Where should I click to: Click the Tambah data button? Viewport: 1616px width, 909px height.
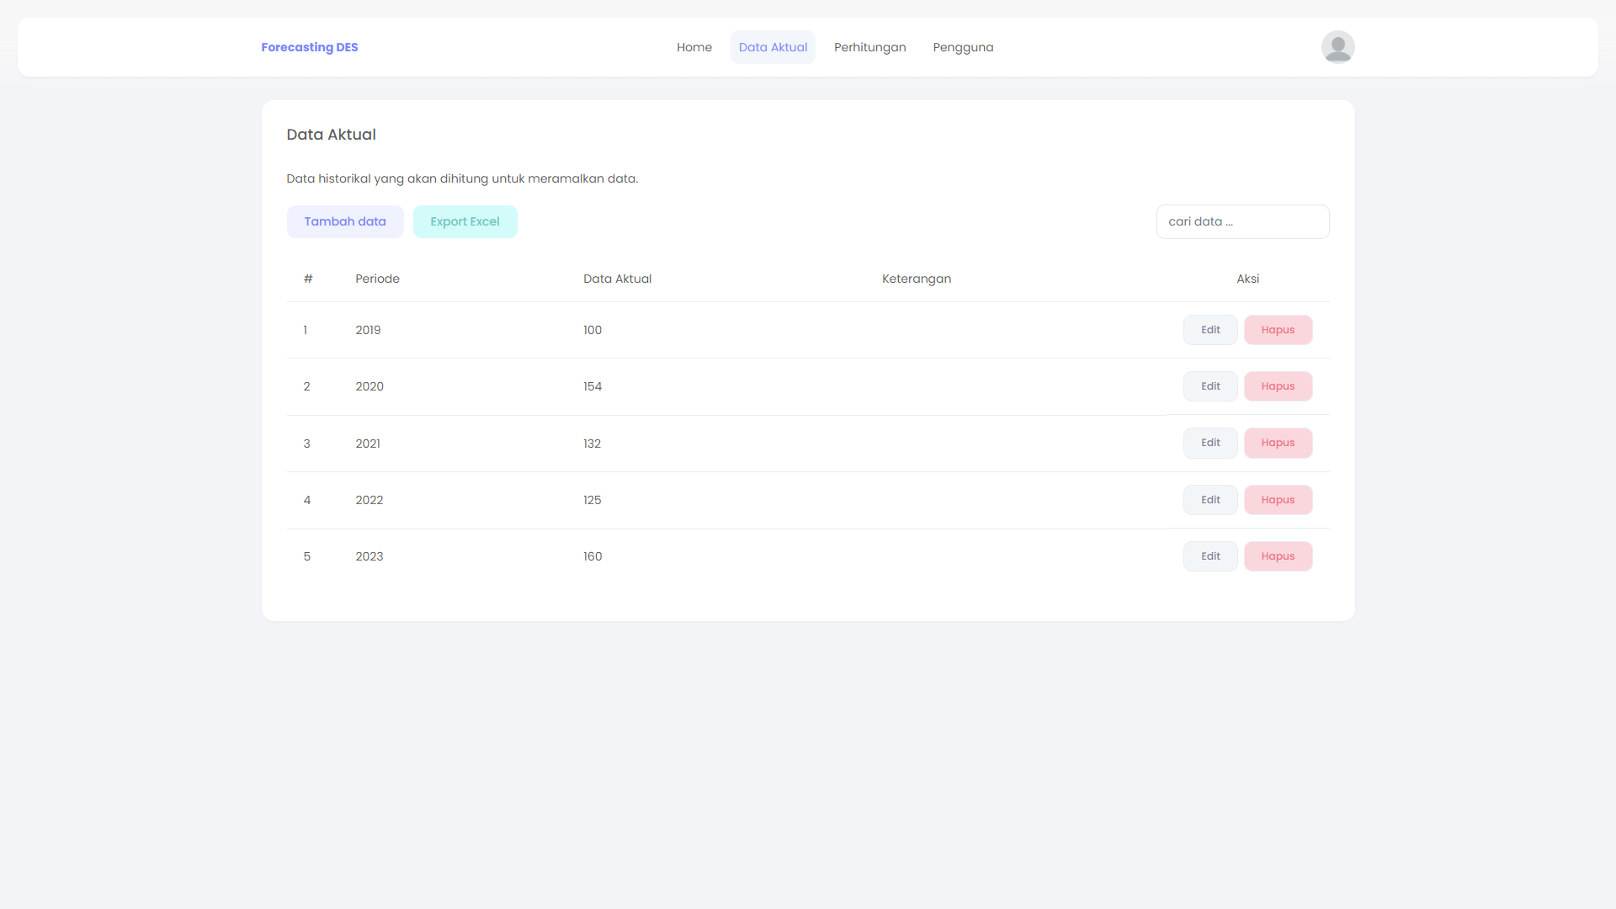[345, 221]
